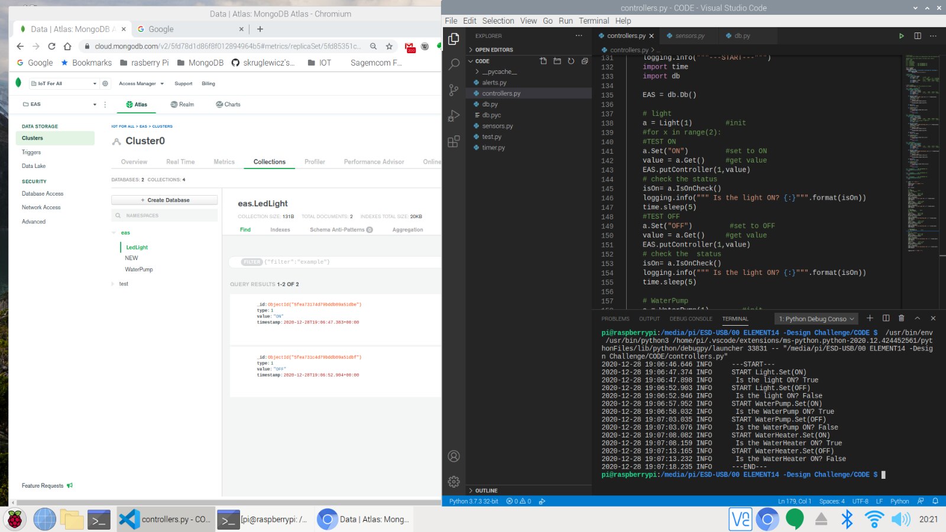Click the Create Database button
The image size is (946, 532).
(164, 200)
